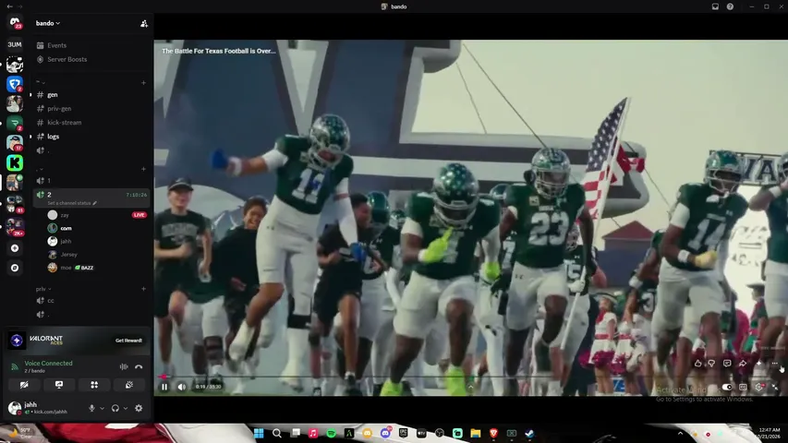Exit full screen in video player
This screenshot has width=788, height=443.
pyautogui.click(x=774, y=387)
